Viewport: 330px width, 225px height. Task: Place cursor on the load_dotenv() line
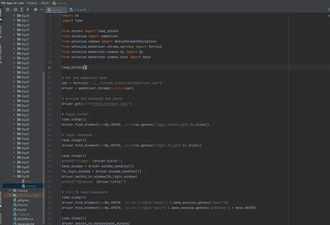pos(74,68)
